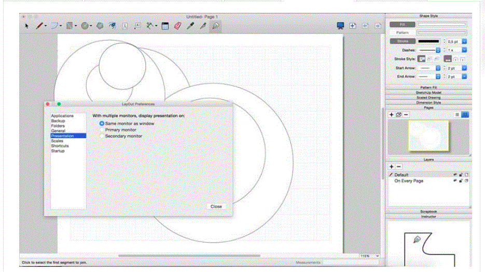Start presentation with monitor icon
The width and height of the screenshot is (485, 272).
pos(340,26)
